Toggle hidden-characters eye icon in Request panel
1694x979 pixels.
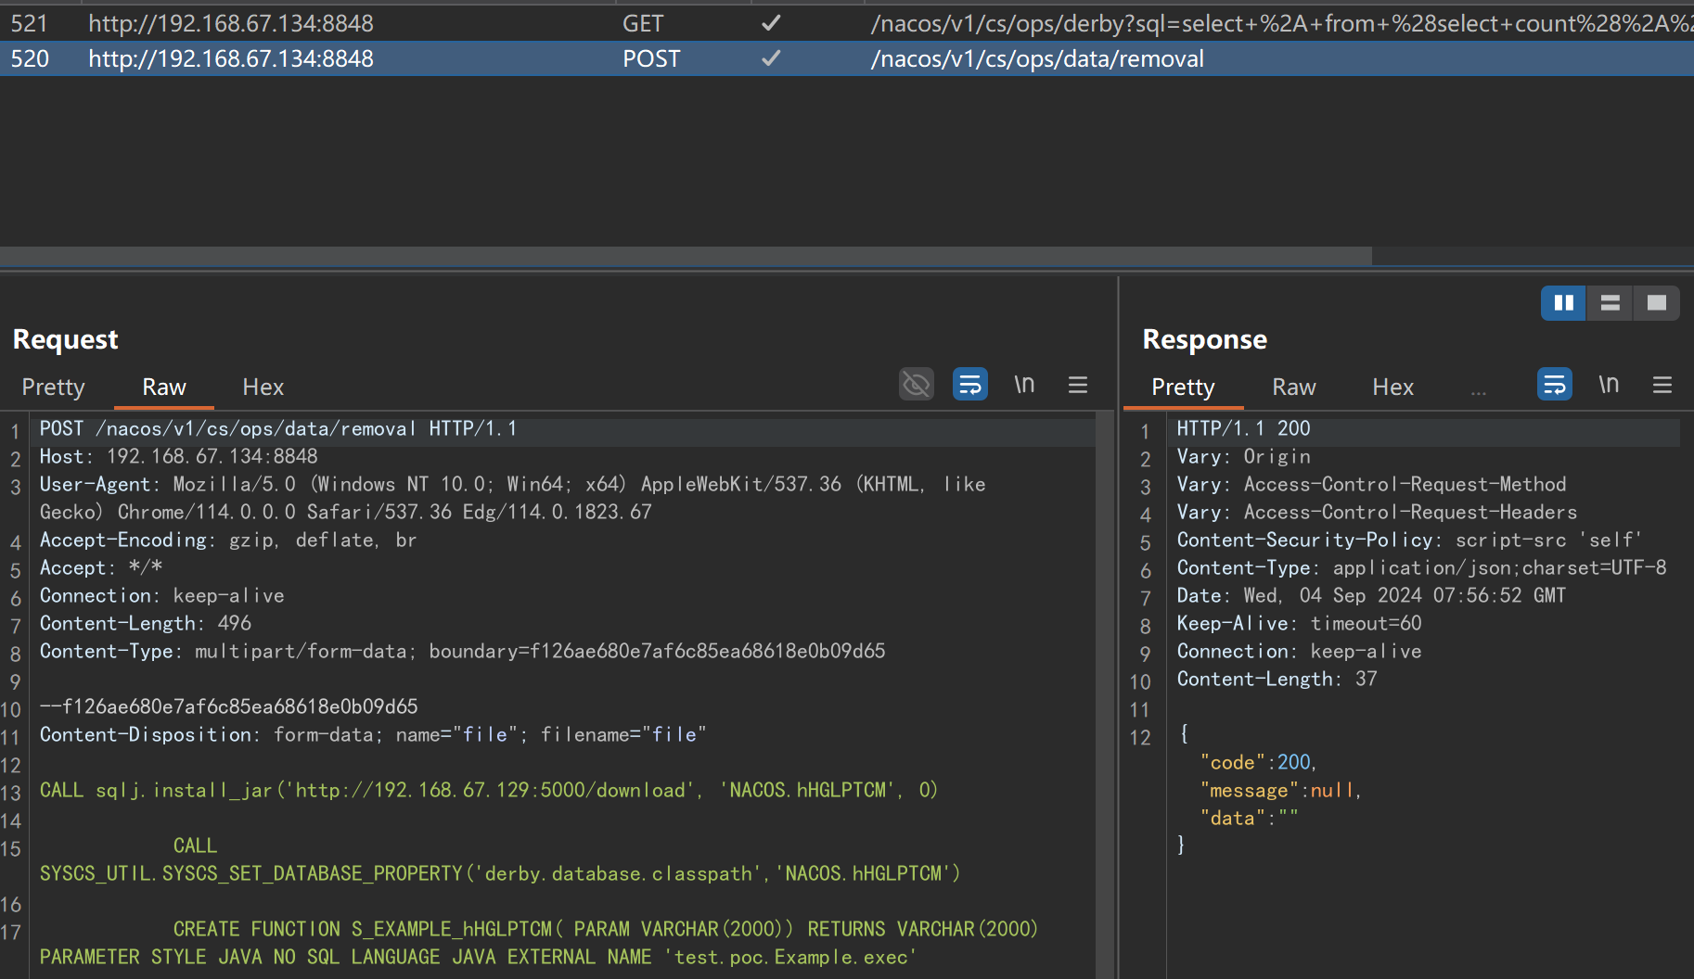click(917, 384)
